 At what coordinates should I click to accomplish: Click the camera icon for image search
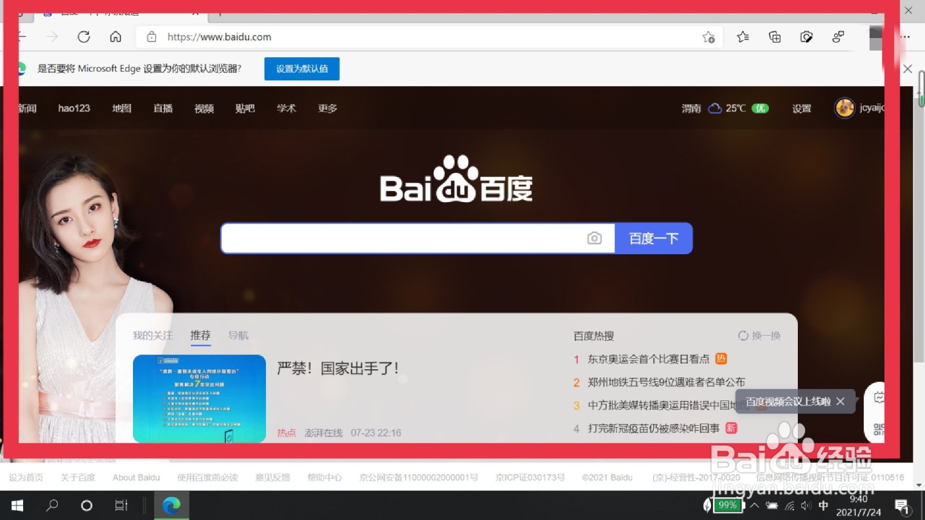tap(595, 237)
